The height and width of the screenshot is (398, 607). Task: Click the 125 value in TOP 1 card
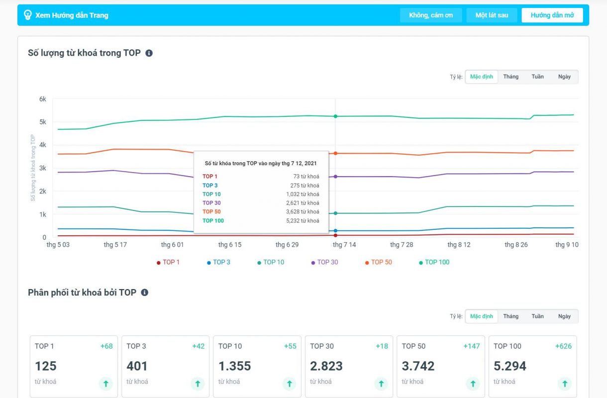pyautogui.click(x=46, y=366)
